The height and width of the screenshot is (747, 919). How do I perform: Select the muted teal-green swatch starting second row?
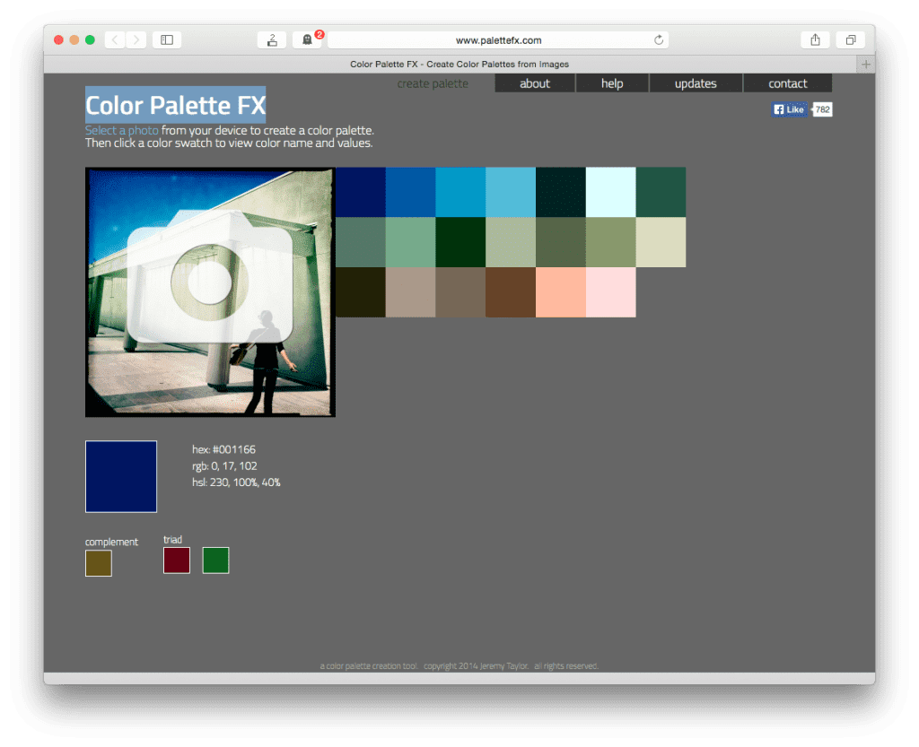click(361, 242)
